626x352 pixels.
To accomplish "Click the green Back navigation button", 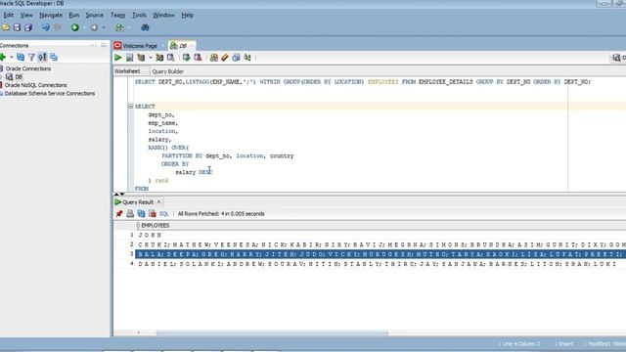I will tap(75, 27).
